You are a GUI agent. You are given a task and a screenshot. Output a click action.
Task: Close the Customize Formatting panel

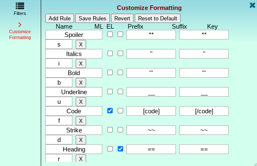pyautogui.click(x=252, y=5)
